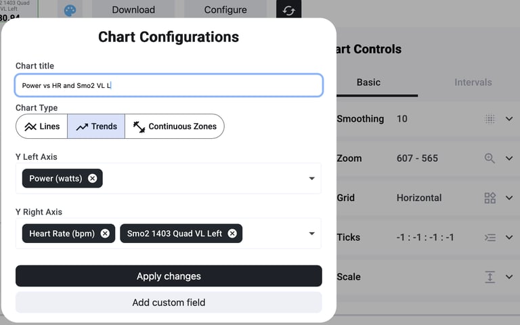This screenshot has width=520, height=325.
Task: Click the color palette icon
Action: (x=70, y=10)
